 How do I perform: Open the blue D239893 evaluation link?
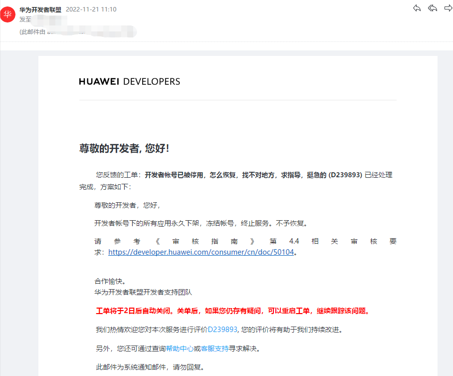click(x=223, y=330)
